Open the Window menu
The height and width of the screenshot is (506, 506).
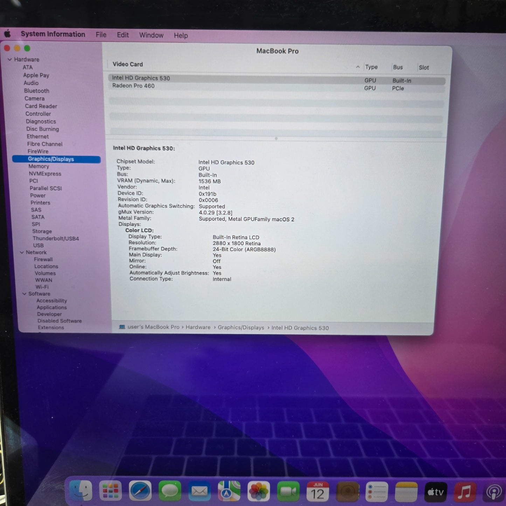[x=151, y=35]
